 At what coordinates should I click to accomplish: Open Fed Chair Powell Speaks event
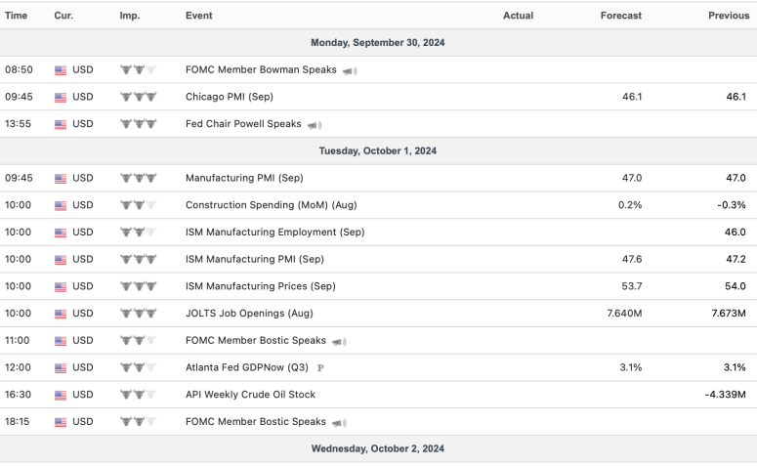coord(243,124)
